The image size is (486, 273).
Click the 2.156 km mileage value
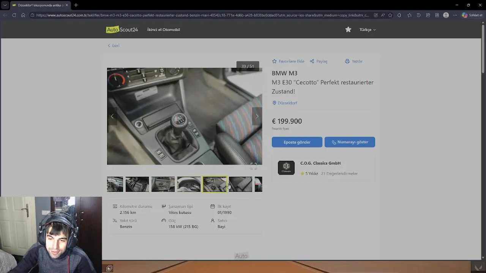tap(128, 212)
